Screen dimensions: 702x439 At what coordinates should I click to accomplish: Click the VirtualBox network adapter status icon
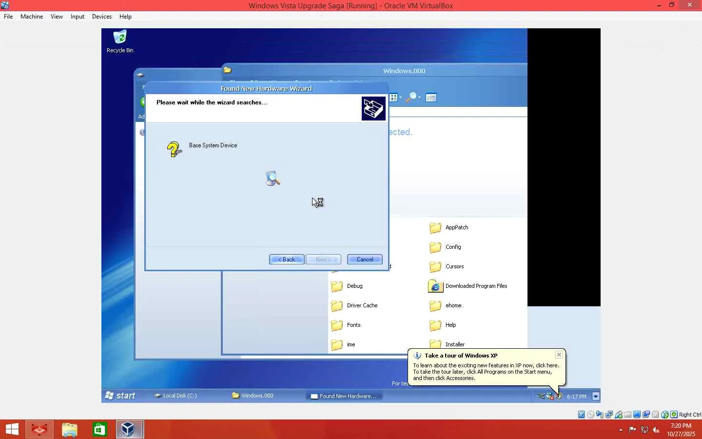(609, 415)
